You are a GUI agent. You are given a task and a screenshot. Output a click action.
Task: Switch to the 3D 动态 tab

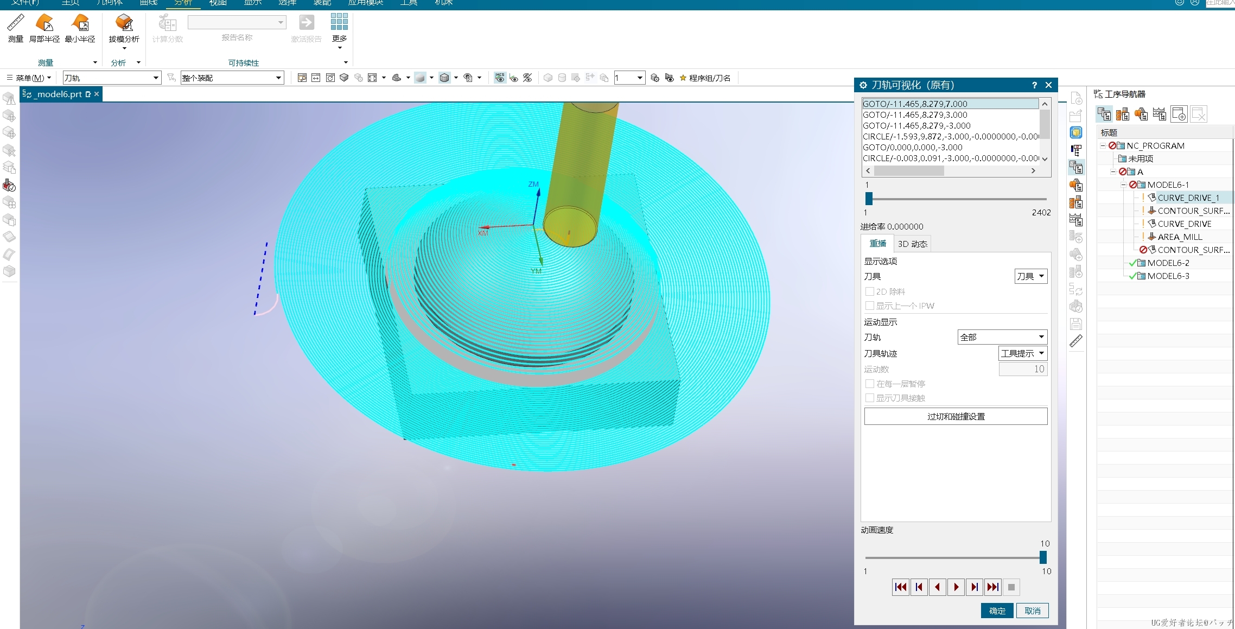click(x=912, y=244)
